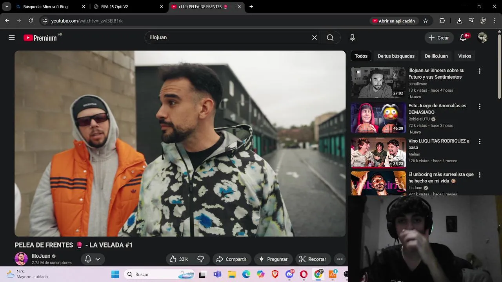Select De IlloJuan filter chip

[x=436, y=56]
